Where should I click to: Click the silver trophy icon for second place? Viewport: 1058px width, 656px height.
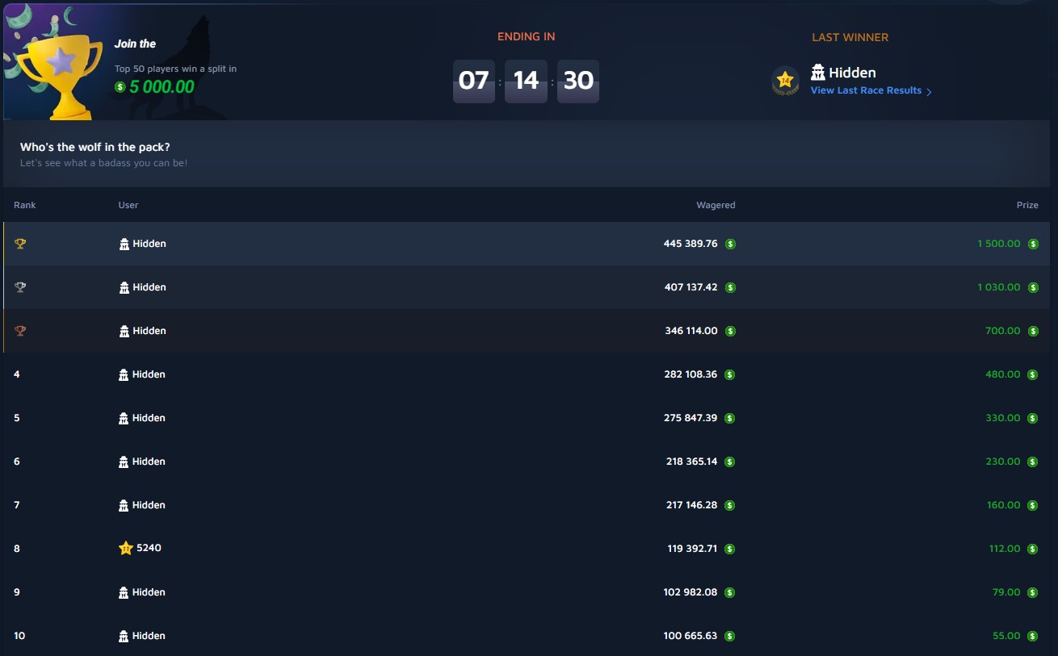[x=20, y=287]
